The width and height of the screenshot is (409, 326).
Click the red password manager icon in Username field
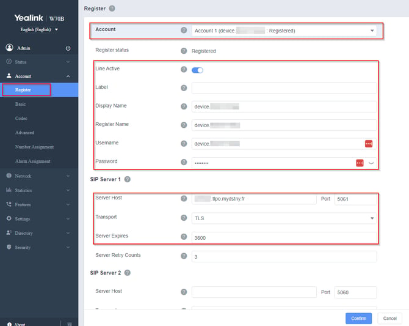point(369,144)
